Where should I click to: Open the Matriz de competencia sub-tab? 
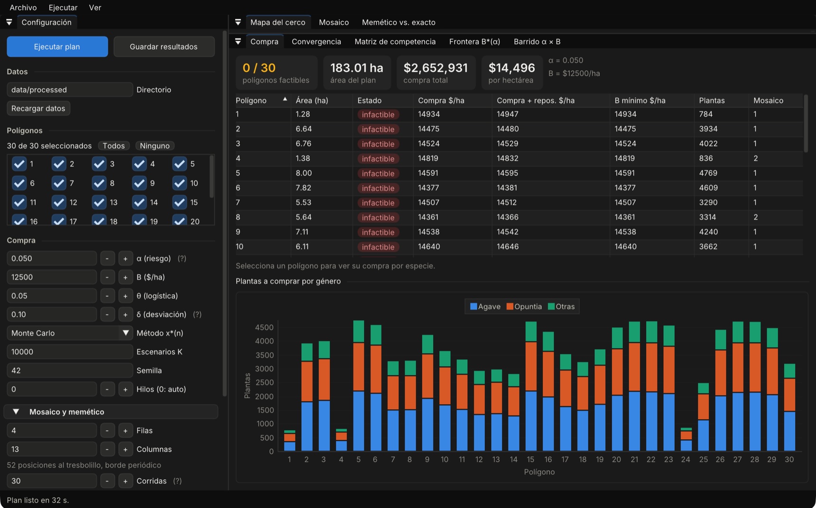395,42
